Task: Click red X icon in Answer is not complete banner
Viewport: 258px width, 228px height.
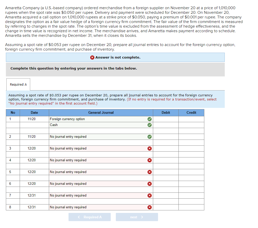Action: click(92, 58)
